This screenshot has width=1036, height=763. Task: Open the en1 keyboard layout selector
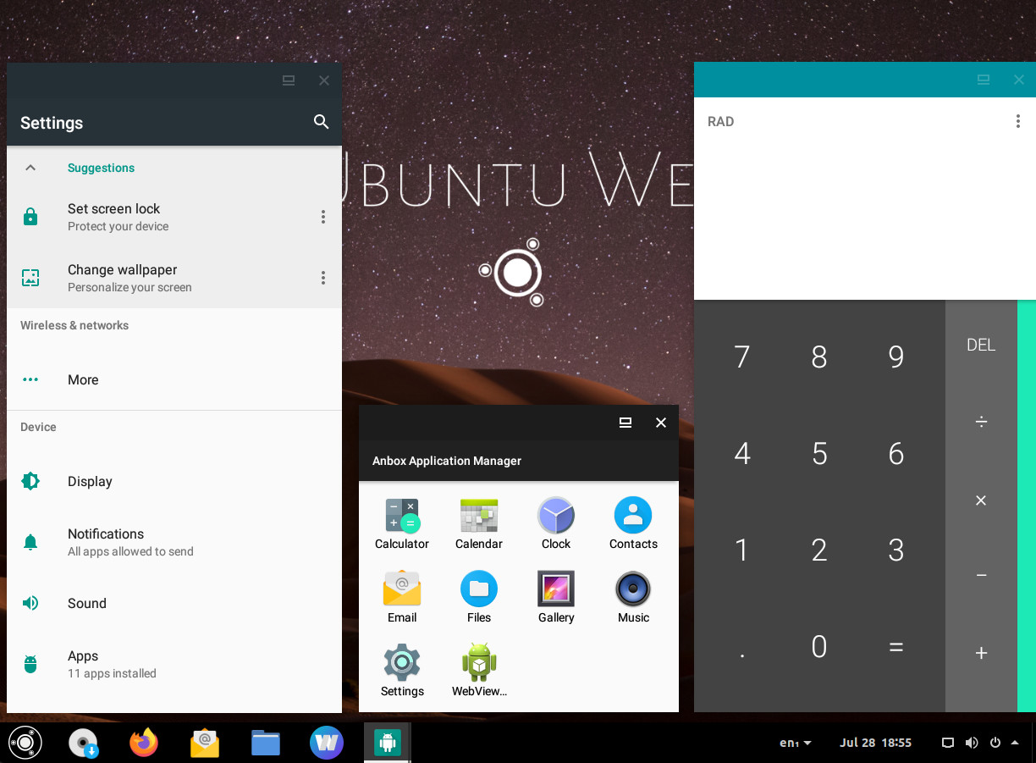tap(794, 743)
